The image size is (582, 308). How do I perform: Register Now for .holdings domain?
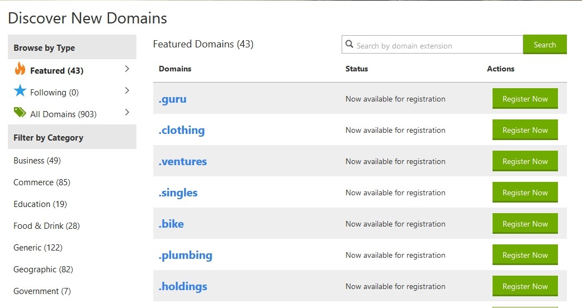click(x=525, y=286)
